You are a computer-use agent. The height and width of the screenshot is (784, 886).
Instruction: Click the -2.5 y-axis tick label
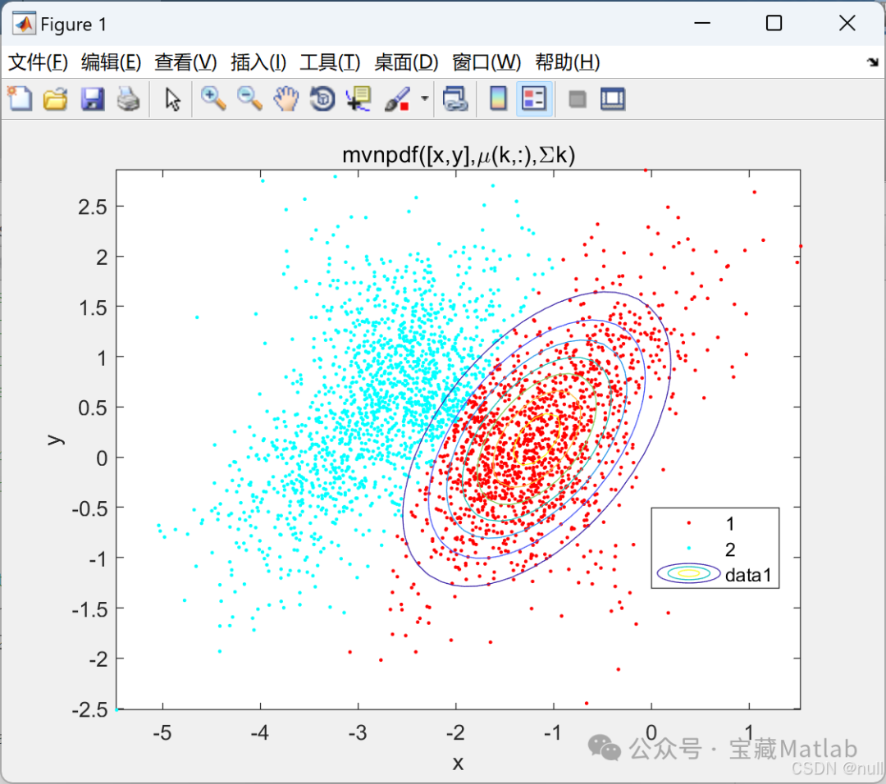pos(89,709)
